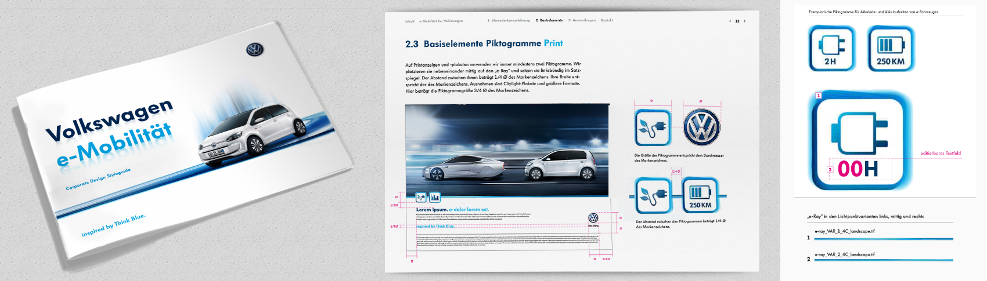This screenshot has width=987, height=281.
Task: Click the 'Volkswagen e-Mobilität' cover title
Action: coord(110,133)
